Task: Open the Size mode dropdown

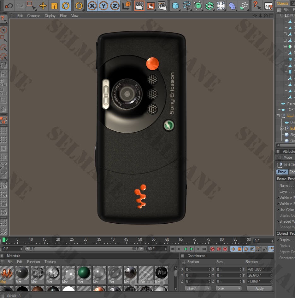Action: coord(228,288)
